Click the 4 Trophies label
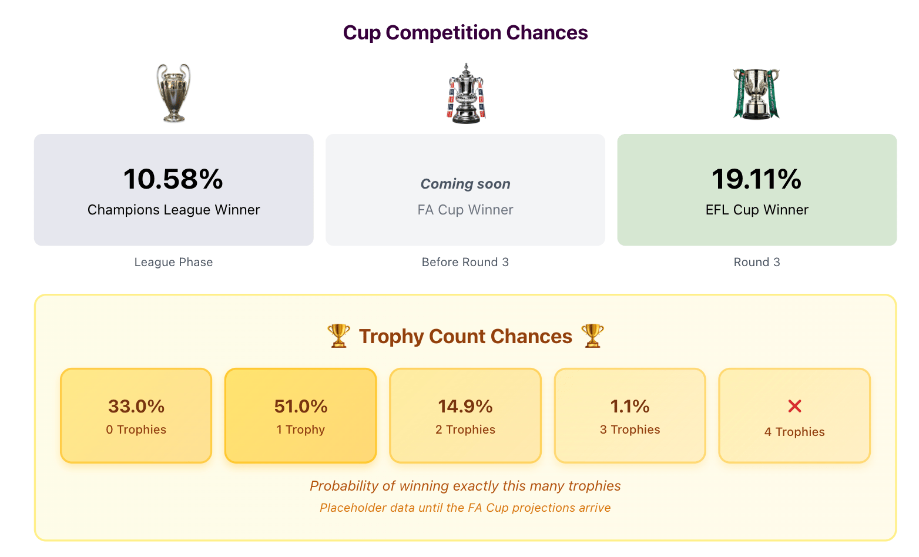 coord(794,432)
